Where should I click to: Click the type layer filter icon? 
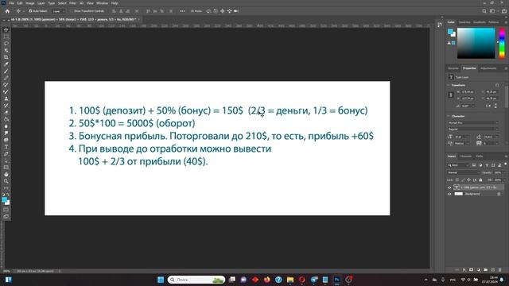coord(487,165)
